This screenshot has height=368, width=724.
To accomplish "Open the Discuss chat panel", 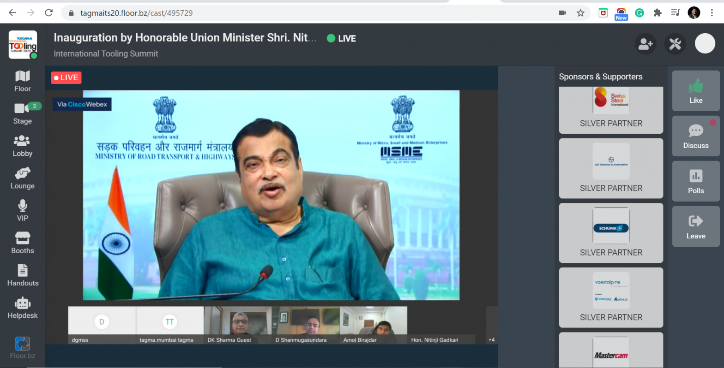I will point(695,136).
